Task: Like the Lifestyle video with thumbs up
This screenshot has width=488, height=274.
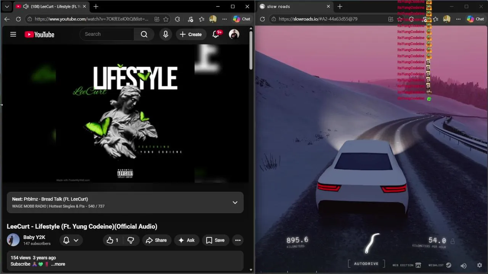Action: tap(112, 240)
